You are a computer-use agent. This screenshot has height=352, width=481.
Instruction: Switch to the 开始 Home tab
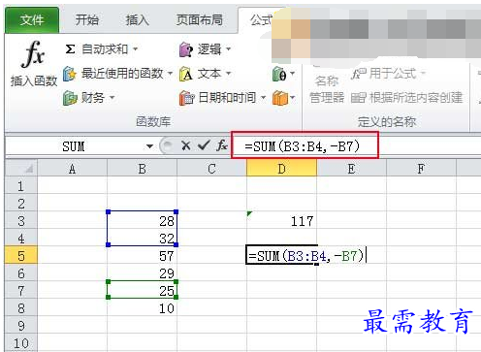click(86, 20)
